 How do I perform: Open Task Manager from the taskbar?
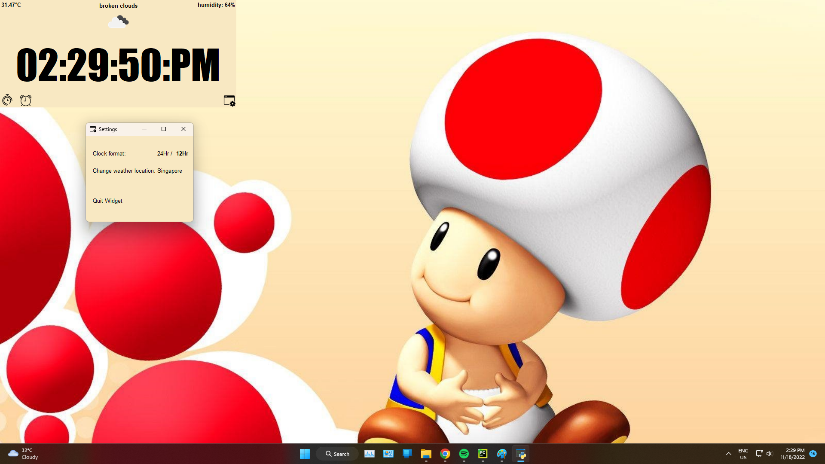370,454
